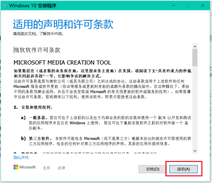
Task: Open the 隐私声明 privacy statement link
Action: [x=21, y=157]
